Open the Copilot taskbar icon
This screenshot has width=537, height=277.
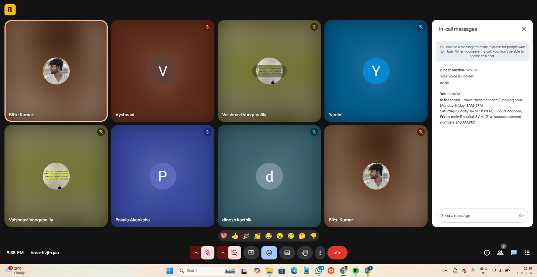pos(257,271)
